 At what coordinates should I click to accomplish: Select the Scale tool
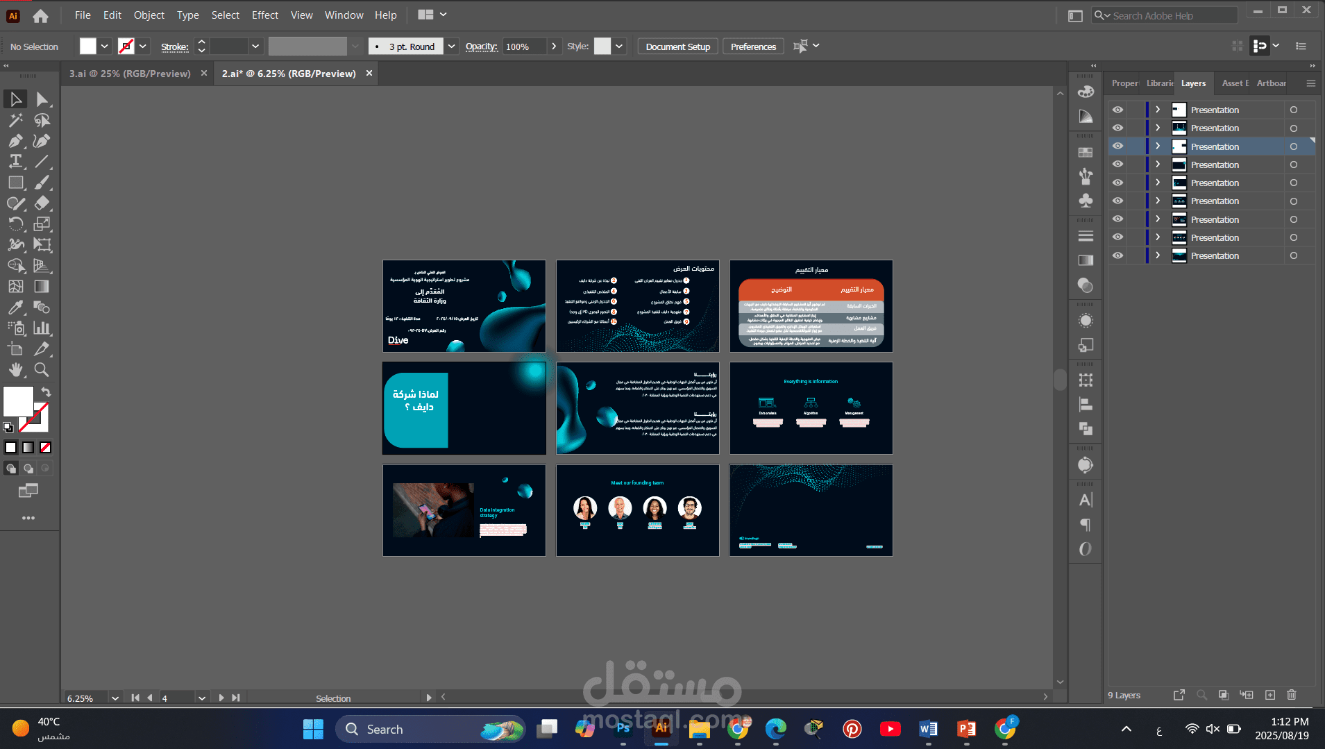[x=42, y=224]
